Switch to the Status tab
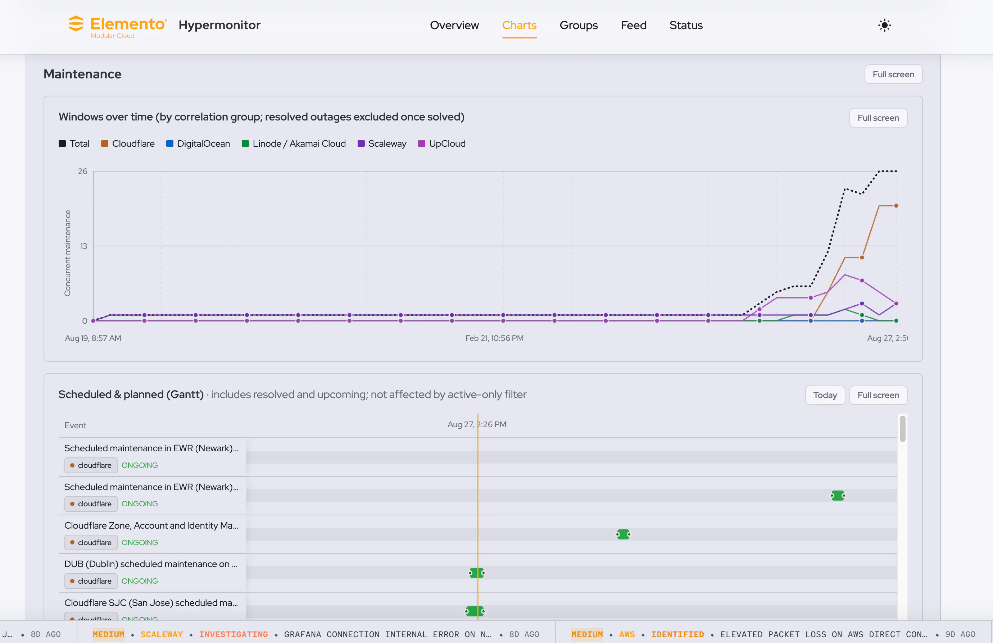Image resolution: width=993 pixels, height=643 pixels. point(686,25)
